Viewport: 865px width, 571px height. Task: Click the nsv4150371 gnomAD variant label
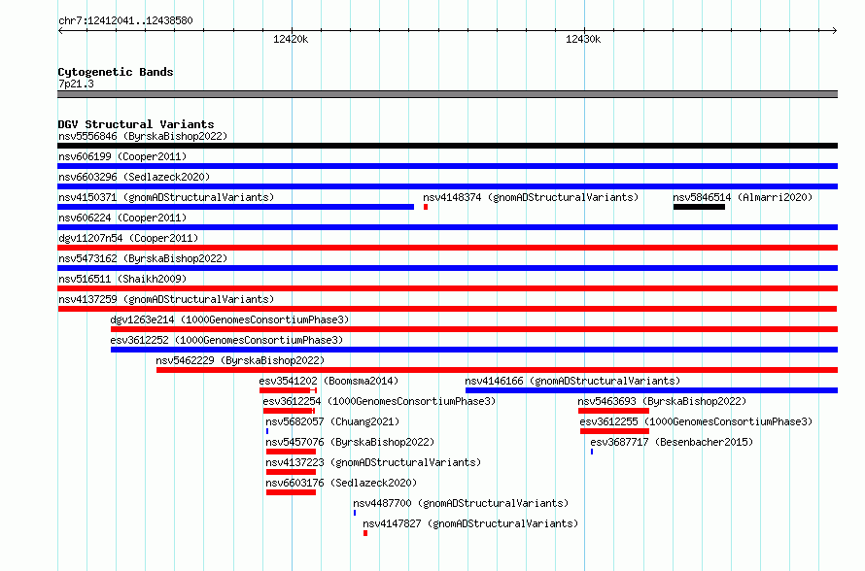tap(166, 197)
